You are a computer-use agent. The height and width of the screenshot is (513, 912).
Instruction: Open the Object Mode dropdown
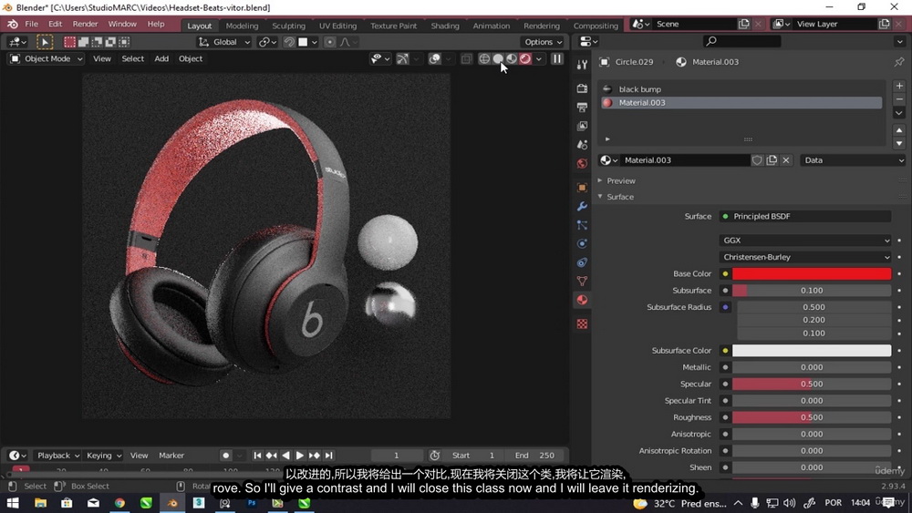coord(47,58)
